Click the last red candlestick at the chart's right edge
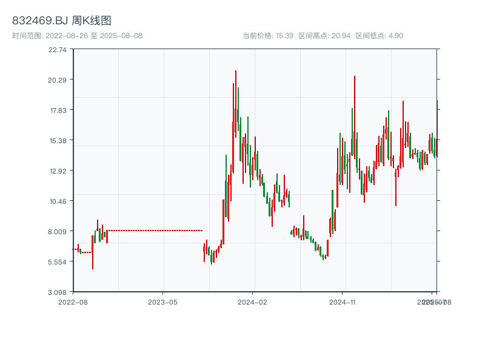Viewport: 485px width, 364px height. point(437,129)
